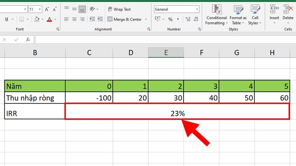This screenshot has height=166, width=296.
Task: Cancel the formula entry with X
Action: [x=4, y=39]
